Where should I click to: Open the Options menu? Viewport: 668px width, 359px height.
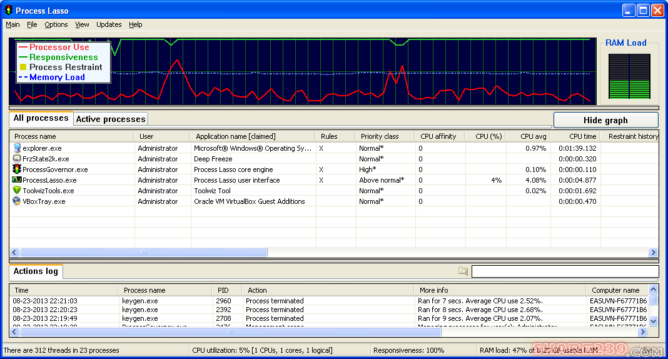pyautogui.click(x=56, y=24)
